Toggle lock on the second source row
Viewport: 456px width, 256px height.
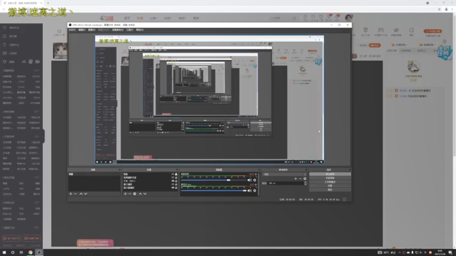[176, 177]
